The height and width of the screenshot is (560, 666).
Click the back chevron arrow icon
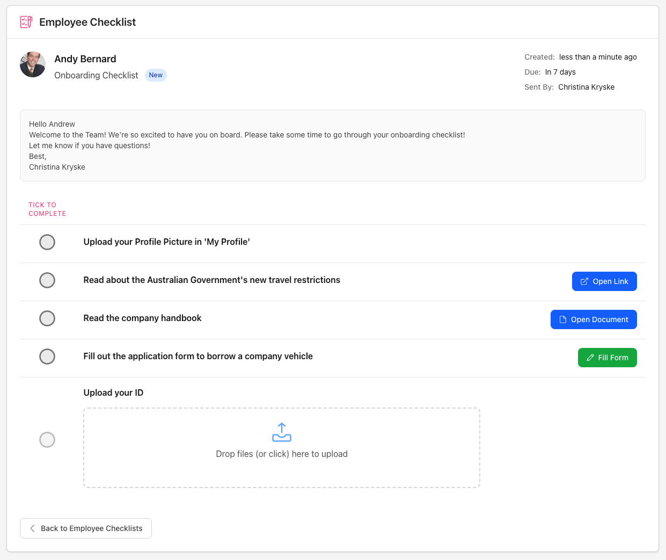(x=33, y=528)
